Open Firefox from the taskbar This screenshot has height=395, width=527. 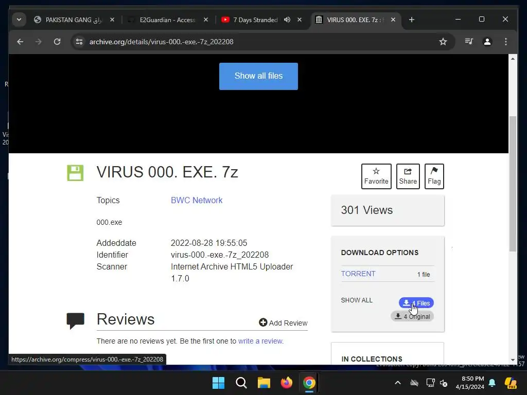point(286,383)
